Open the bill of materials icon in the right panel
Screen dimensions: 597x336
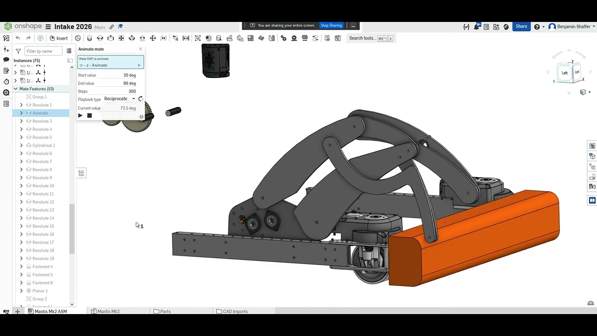tap(592, 146)
